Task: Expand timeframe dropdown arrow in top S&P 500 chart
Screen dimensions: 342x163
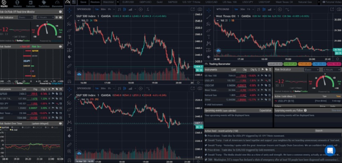Action: 114,9
